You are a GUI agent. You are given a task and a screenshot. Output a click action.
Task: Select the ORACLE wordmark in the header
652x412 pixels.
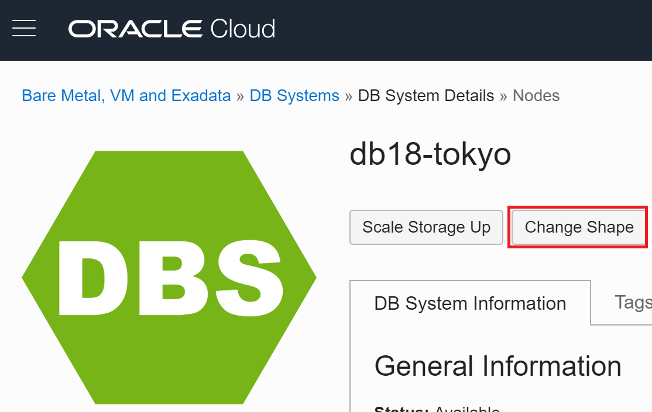[x=135, y=28]
